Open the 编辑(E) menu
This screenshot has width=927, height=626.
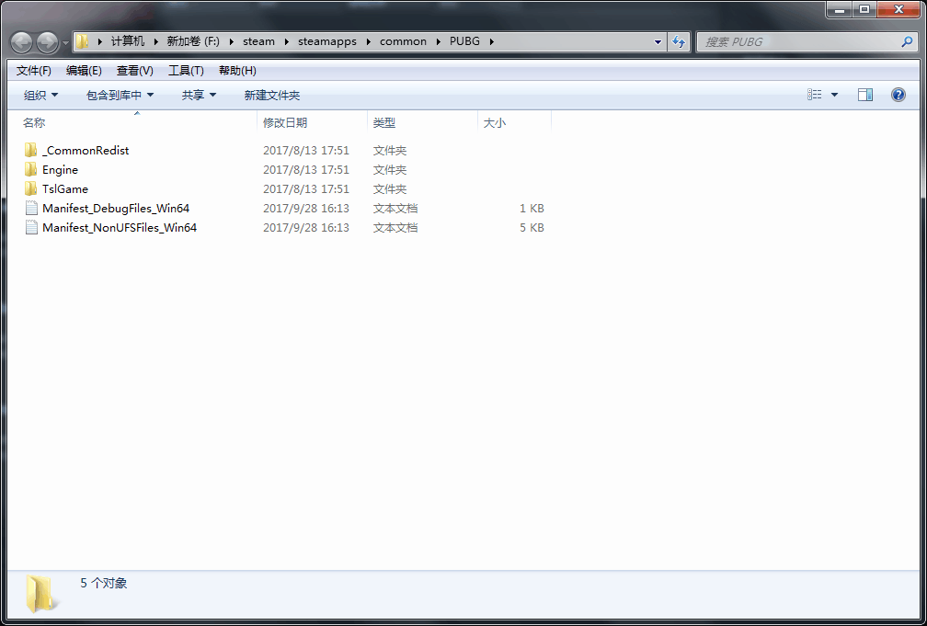[x=84, y=71]
